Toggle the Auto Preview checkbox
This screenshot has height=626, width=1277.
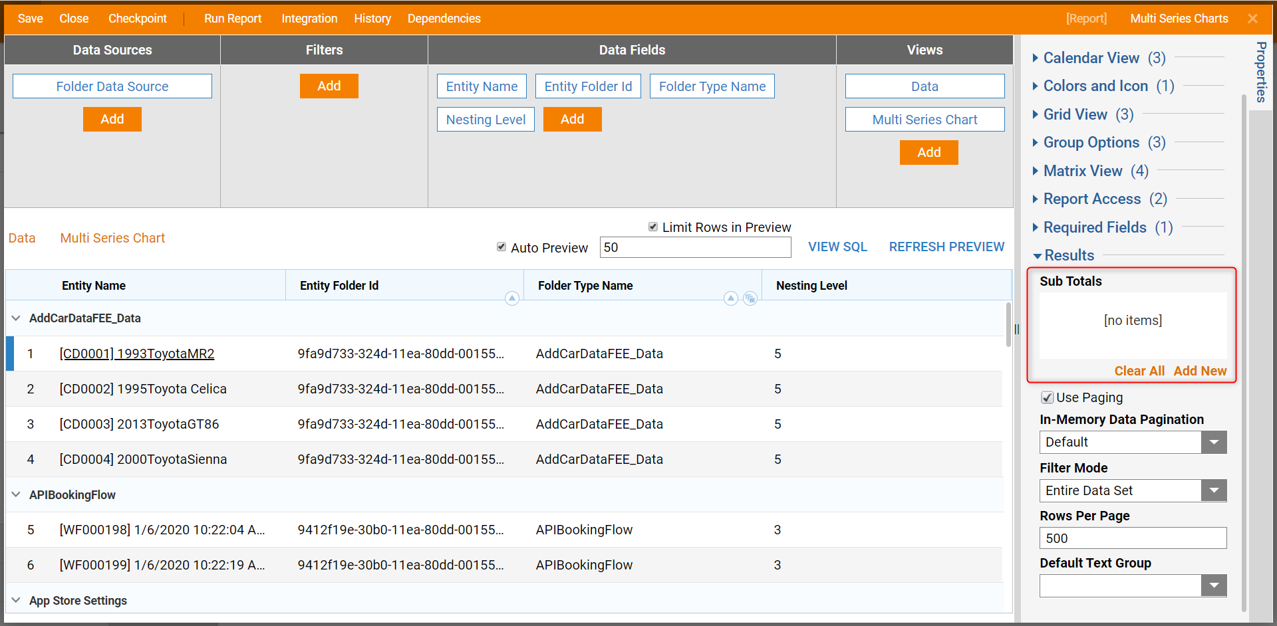[x=501, y=247]
